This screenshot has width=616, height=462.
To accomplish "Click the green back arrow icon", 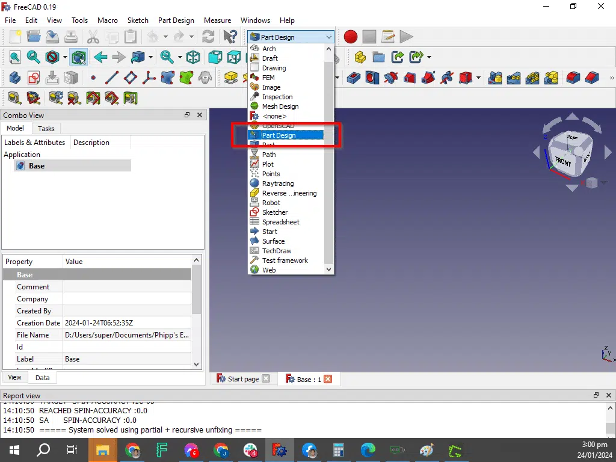I will pyautogui.click(x=100, y=57).
